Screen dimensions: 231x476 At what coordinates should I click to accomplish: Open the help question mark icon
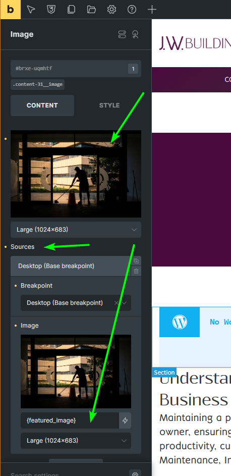[x=132, y=10]
